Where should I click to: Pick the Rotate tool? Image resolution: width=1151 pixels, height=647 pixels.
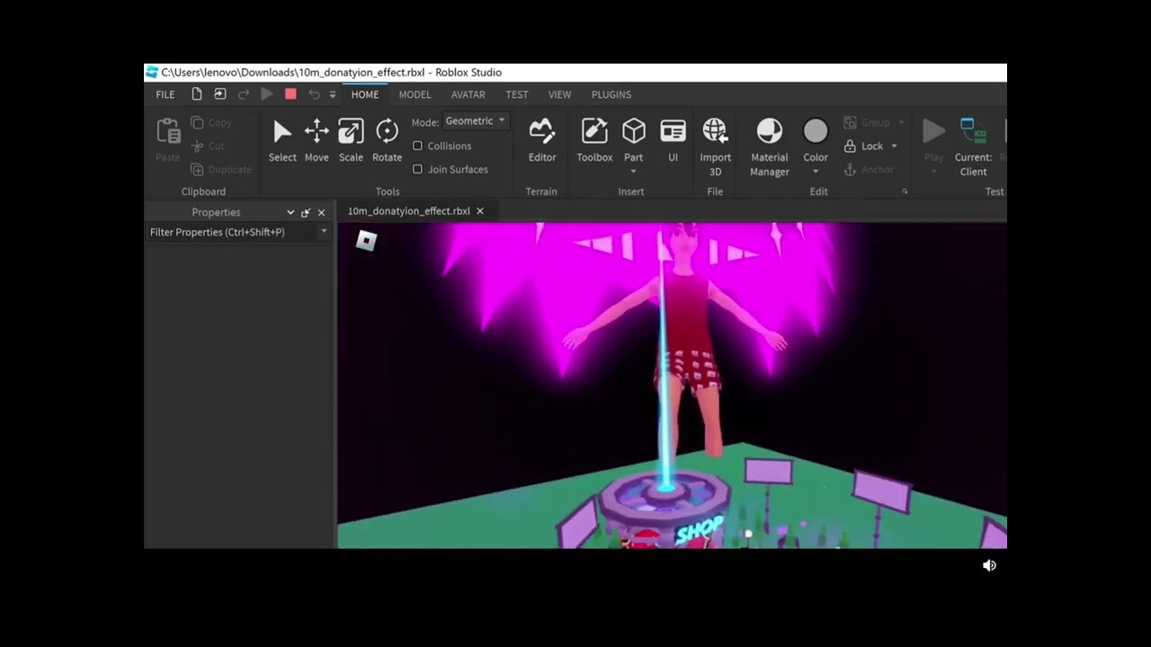387,141
